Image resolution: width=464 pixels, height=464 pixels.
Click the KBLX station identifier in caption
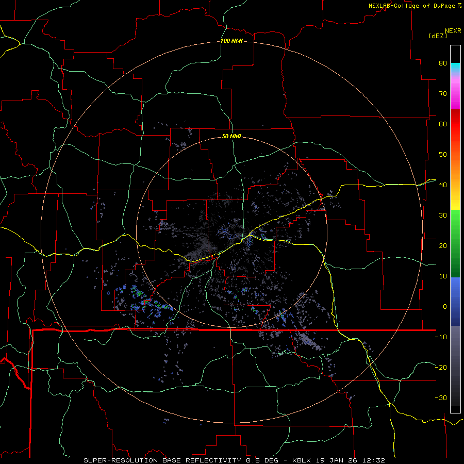point(303,460)
